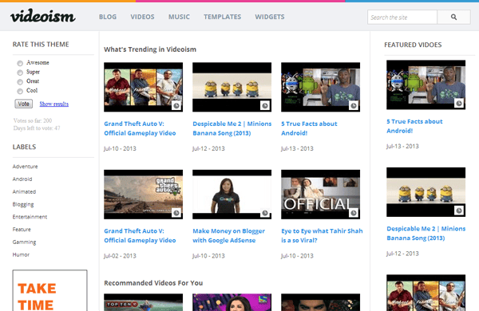This screenshot has width=479, height=311.
Task: Open the Android label
Action: [22, 179]
